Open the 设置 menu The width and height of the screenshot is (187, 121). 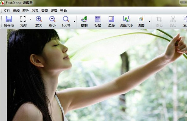click(x=54, y=11)
